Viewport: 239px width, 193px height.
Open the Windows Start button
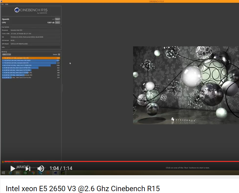(x=3, y=173)
